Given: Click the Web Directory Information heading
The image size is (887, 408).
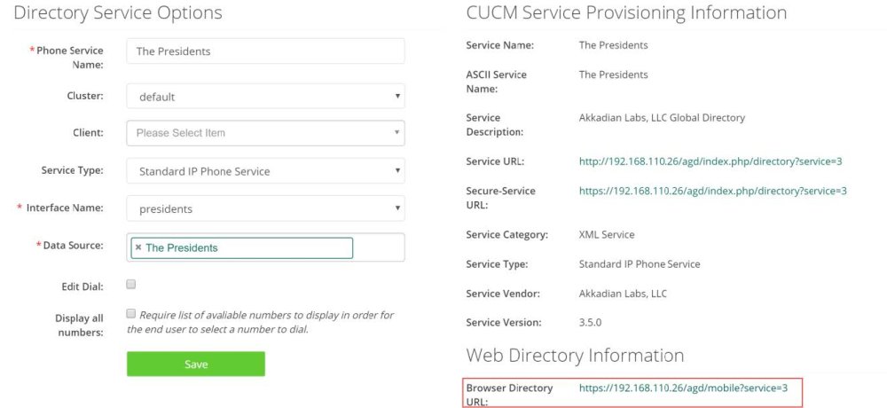Looking at the screenshot, I should point(575,356).
